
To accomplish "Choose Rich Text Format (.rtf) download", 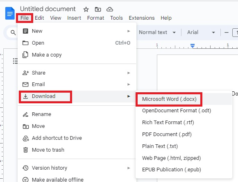I will point(184,123).
